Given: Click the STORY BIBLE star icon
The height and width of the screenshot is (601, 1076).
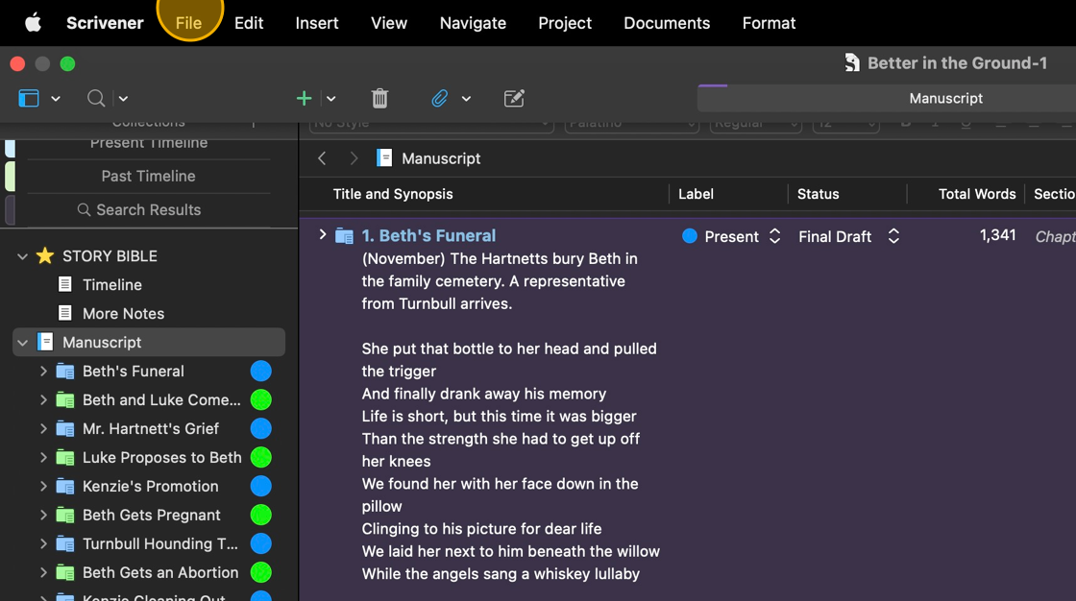Looking at the screenshot, I should point(45,256).
